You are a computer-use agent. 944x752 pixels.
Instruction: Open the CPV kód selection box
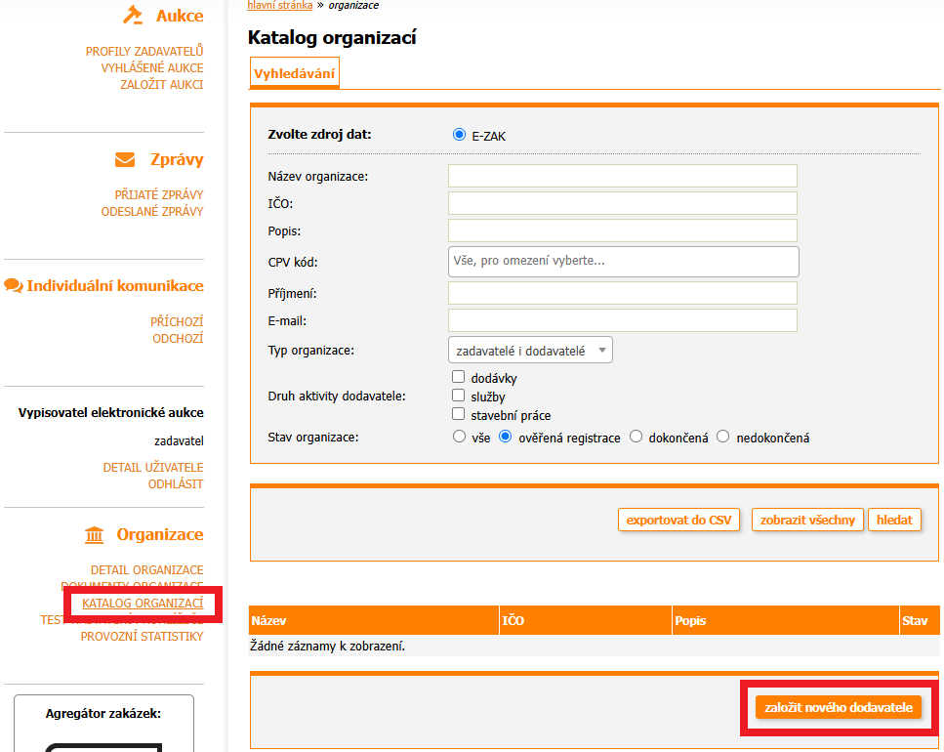click(x=623, y=262)
